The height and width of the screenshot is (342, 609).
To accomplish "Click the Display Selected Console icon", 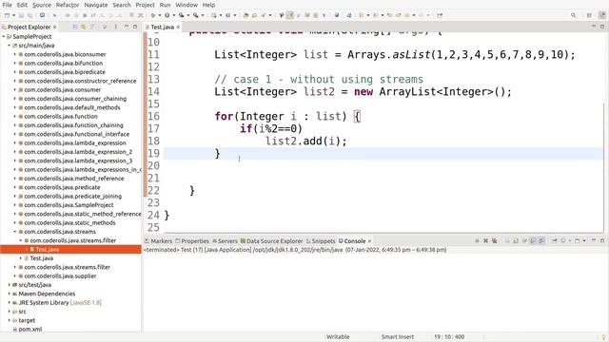I will point(563,240).
